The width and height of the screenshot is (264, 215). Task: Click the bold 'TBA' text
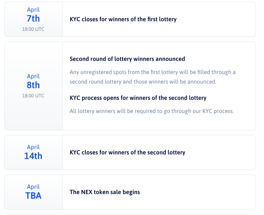(33, 196)
